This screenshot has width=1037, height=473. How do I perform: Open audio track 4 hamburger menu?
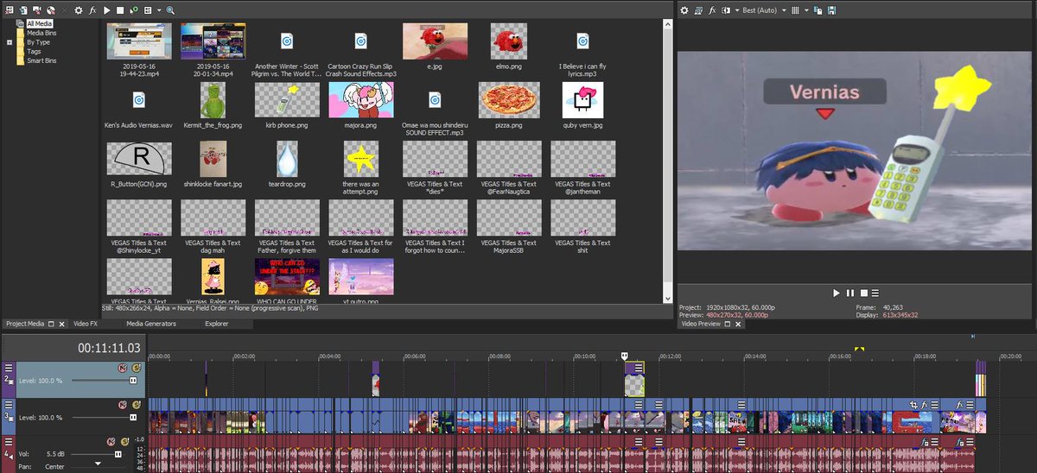(9, 442)
